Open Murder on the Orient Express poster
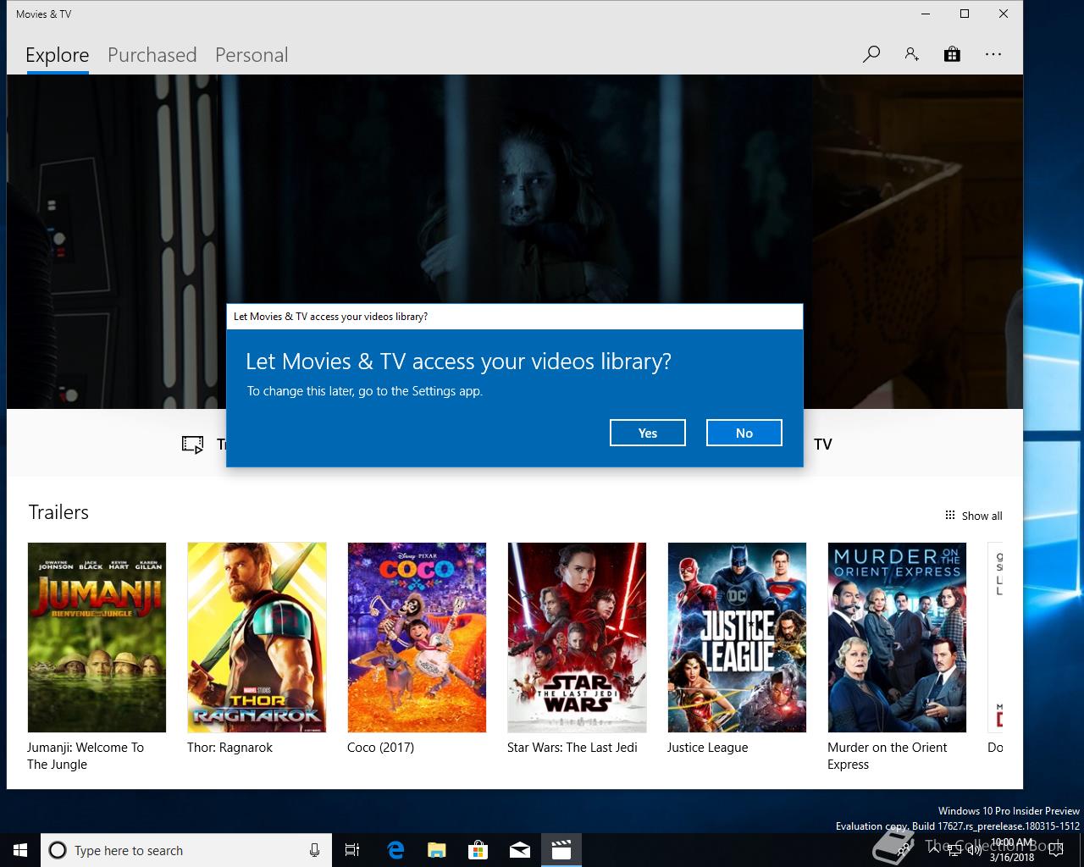 [x=897, y=638]
